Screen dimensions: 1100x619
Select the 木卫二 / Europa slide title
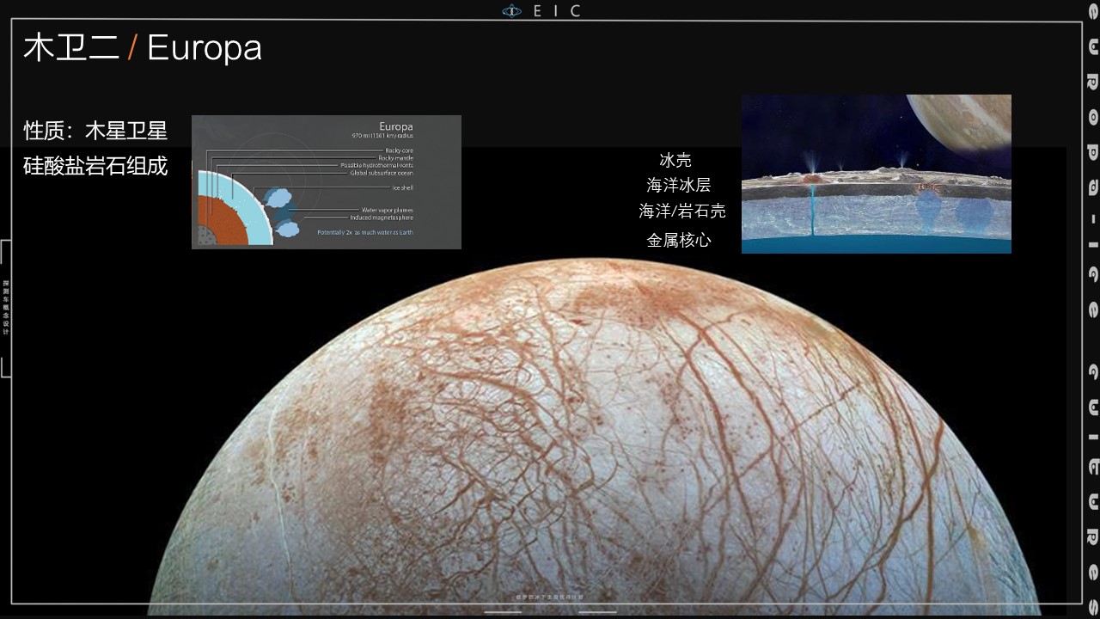[x=142, y=48]
